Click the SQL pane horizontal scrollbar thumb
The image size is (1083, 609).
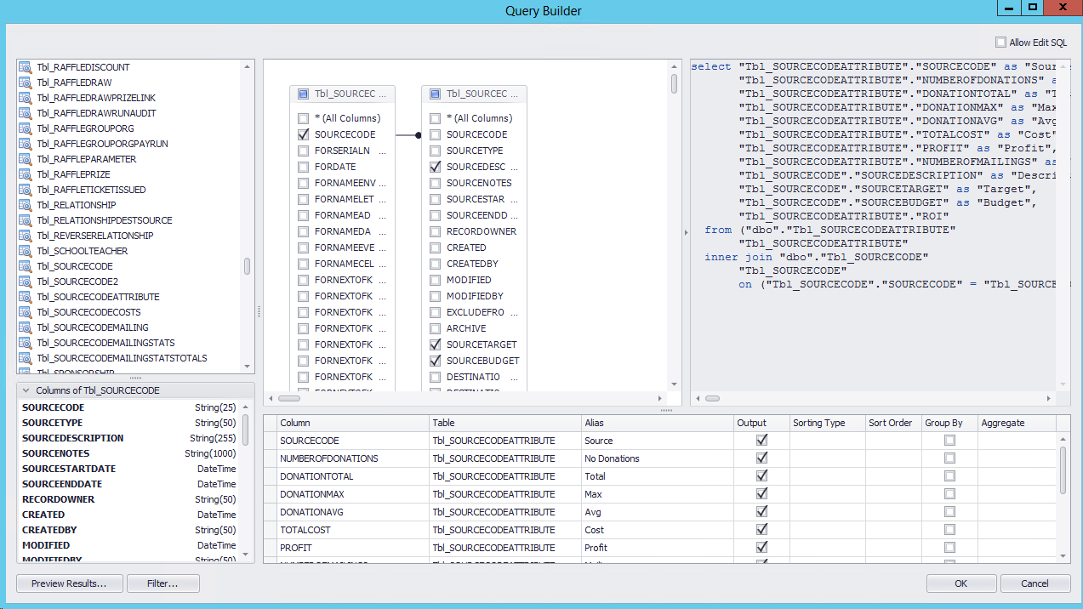pyautogui.click(x=712, y=398)
